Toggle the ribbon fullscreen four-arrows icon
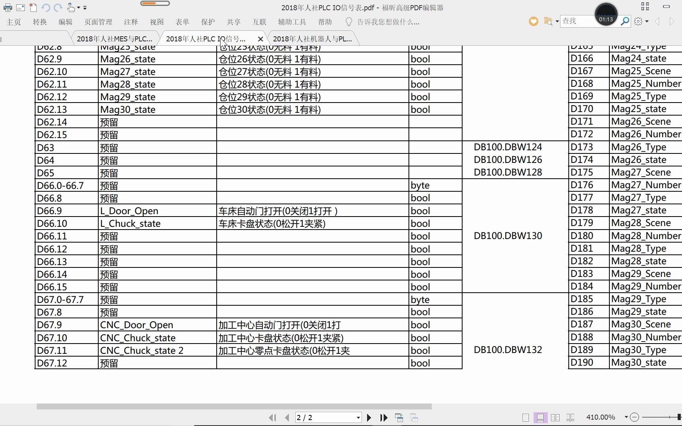Viewport: 682px width, 426px height. [645, 6]
